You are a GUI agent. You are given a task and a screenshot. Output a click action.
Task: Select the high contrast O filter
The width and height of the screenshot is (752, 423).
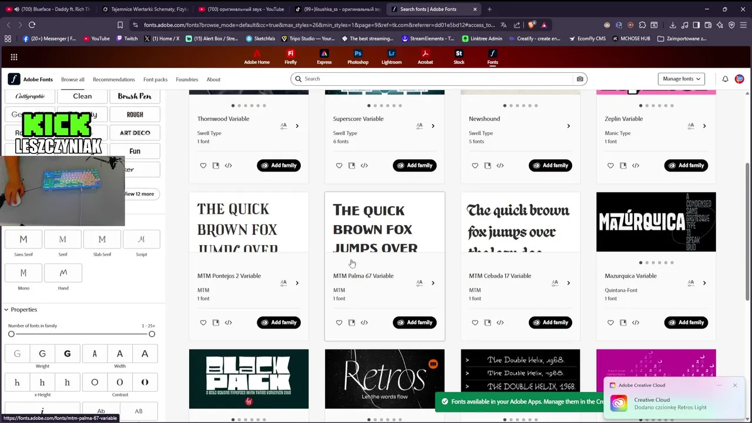[145, 382]
